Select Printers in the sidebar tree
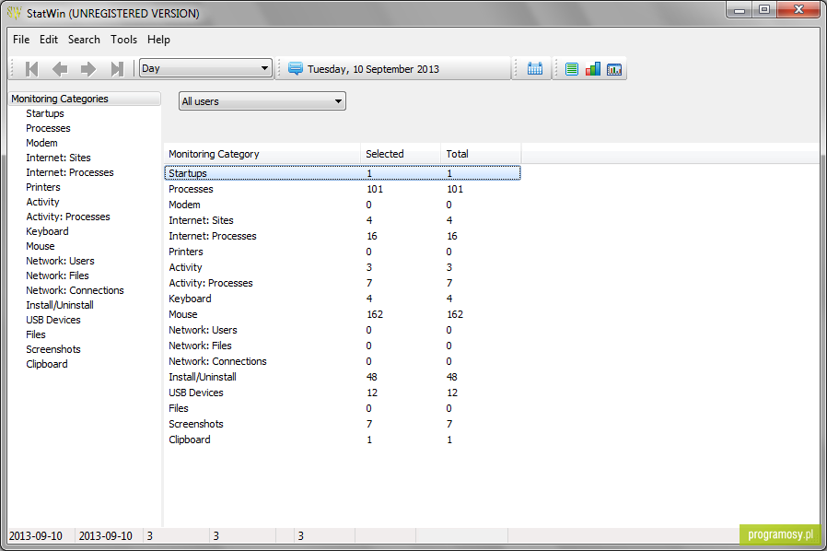Screen dimensions: 827x551 (x=43, y=187)
